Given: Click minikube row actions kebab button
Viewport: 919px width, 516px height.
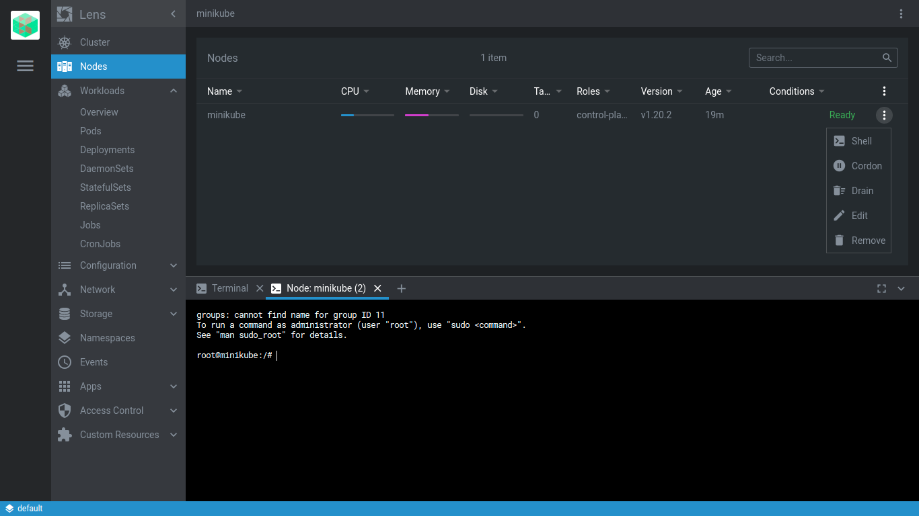Looking at the screenshot, I should point(884,115).
